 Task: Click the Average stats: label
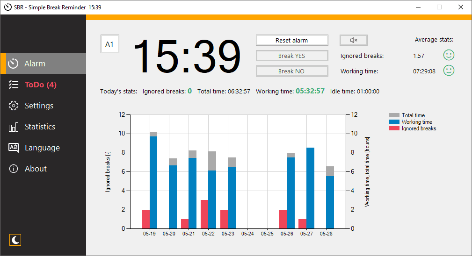pyautogui.click(x=434, y=40)
